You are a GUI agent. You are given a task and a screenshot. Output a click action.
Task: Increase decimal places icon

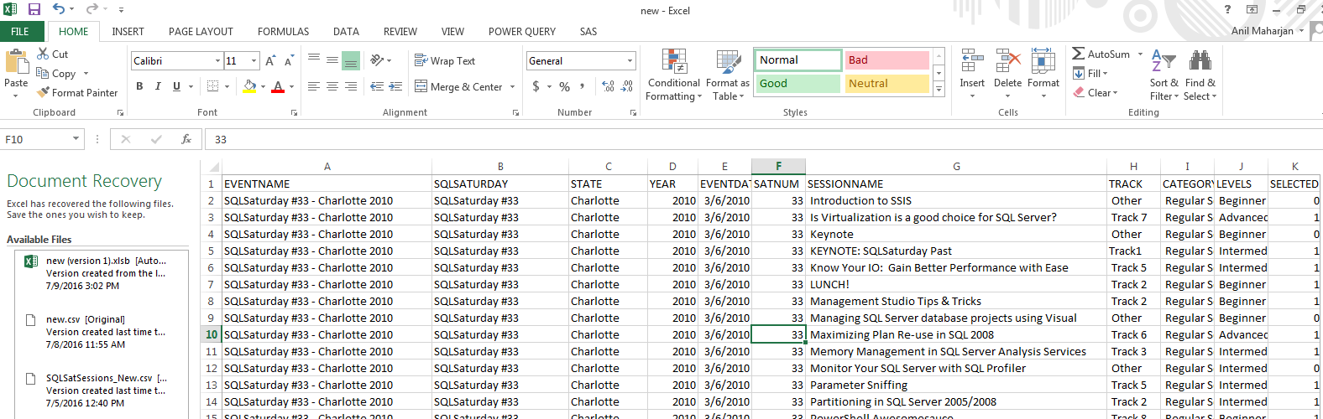pyautogui.click(x=608, y=86)
